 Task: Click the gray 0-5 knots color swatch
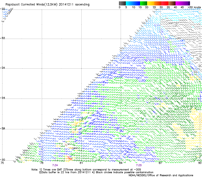click(122, 3)
